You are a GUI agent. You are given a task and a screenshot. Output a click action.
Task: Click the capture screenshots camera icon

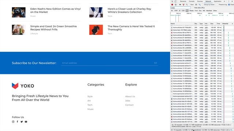pyautogui.click(x=180, y=5)
